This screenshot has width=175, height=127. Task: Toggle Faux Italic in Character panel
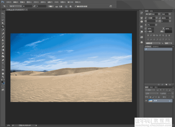(151, 35)
